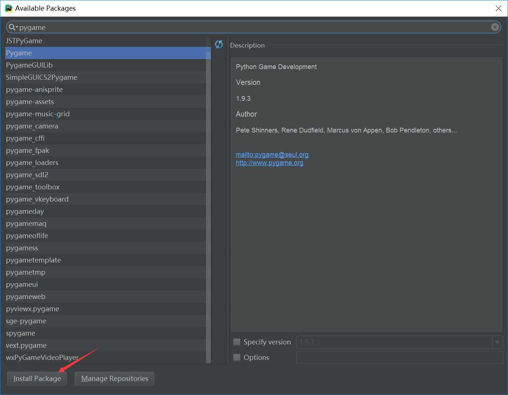Select spygame package
The image size is (508, 395).
coord(106,333)
